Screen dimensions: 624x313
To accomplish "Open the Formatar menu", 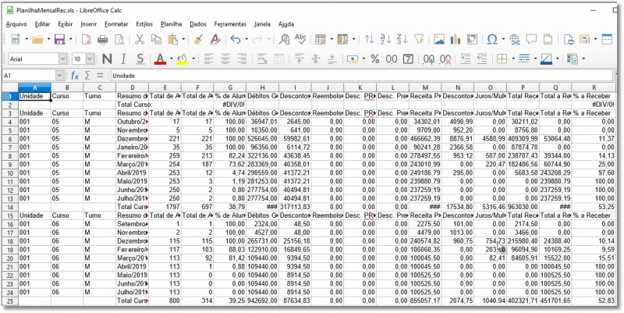I will (x=116, y=24).
